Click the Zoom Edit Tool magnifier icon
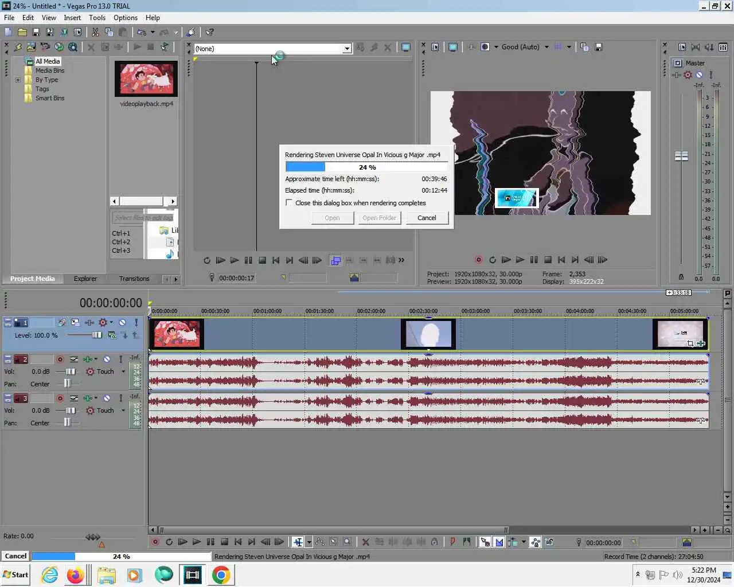 pyautogui.click(x=347, y=542)
